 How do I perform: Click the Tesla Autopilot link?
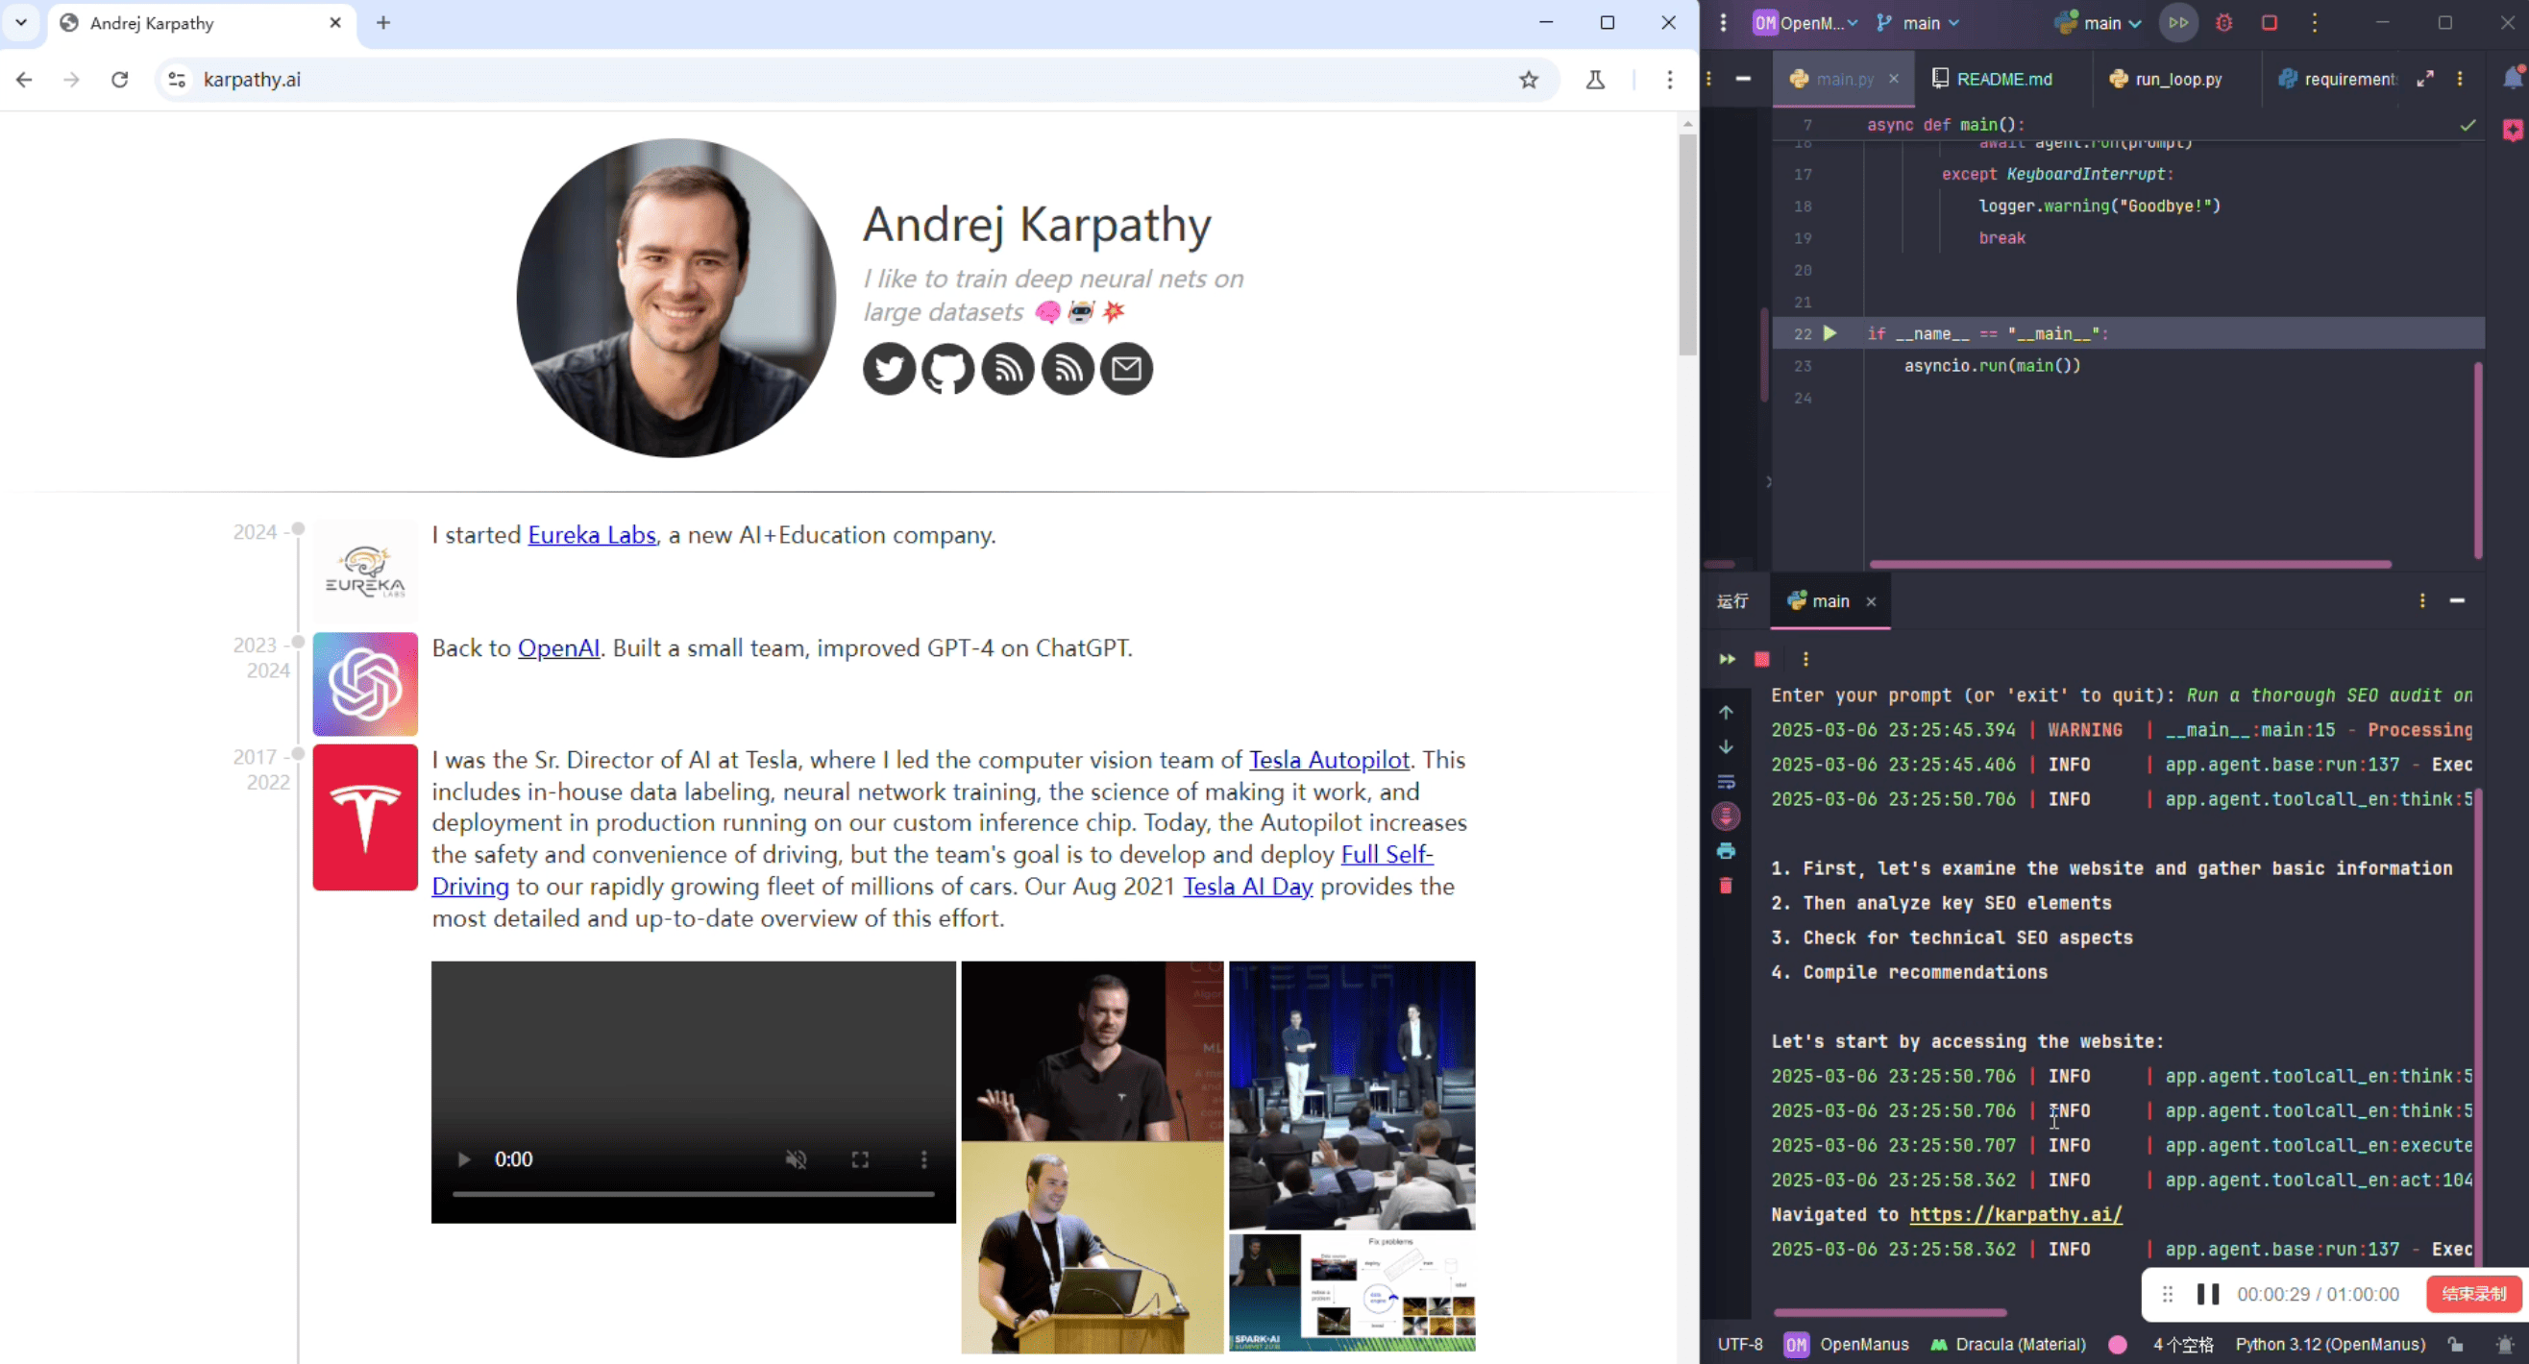1328,760
